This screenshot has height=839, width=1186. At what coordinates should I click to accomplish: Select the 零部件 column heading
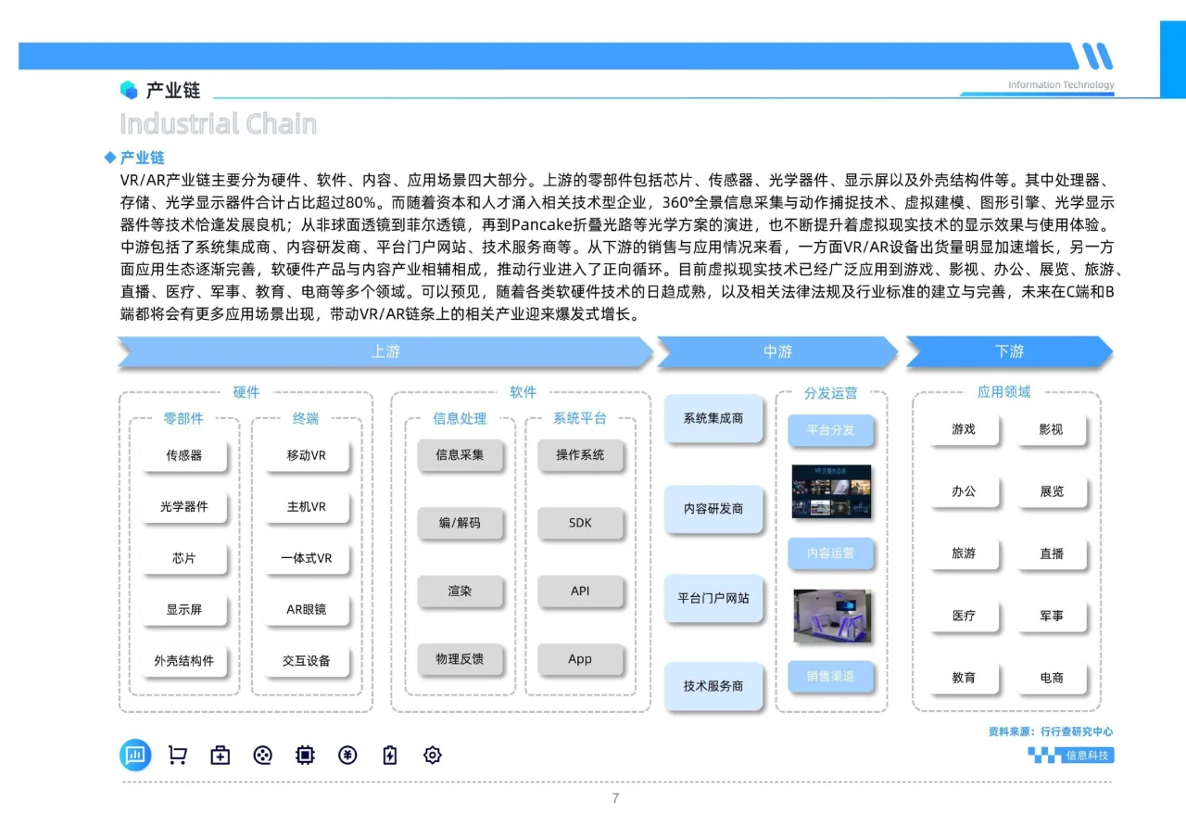pos(183,419)
